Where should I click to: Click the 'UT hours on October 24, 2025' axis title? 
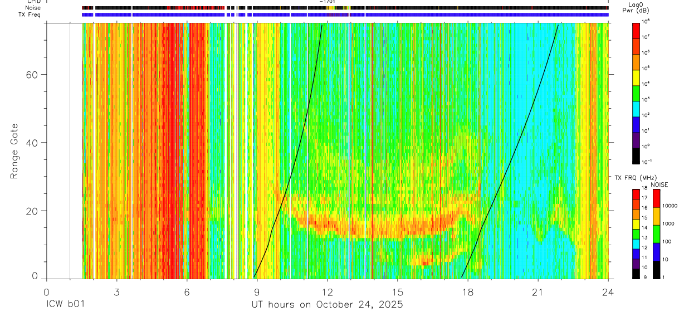click(x=328, y=305)
